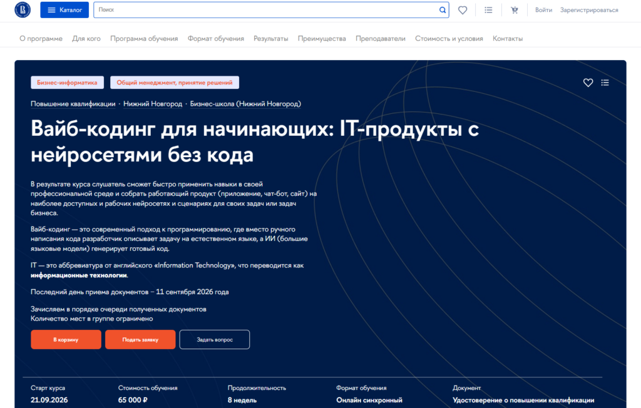Add course to comparison list in banner
The image size is (641, 408).
coord(605,83)
